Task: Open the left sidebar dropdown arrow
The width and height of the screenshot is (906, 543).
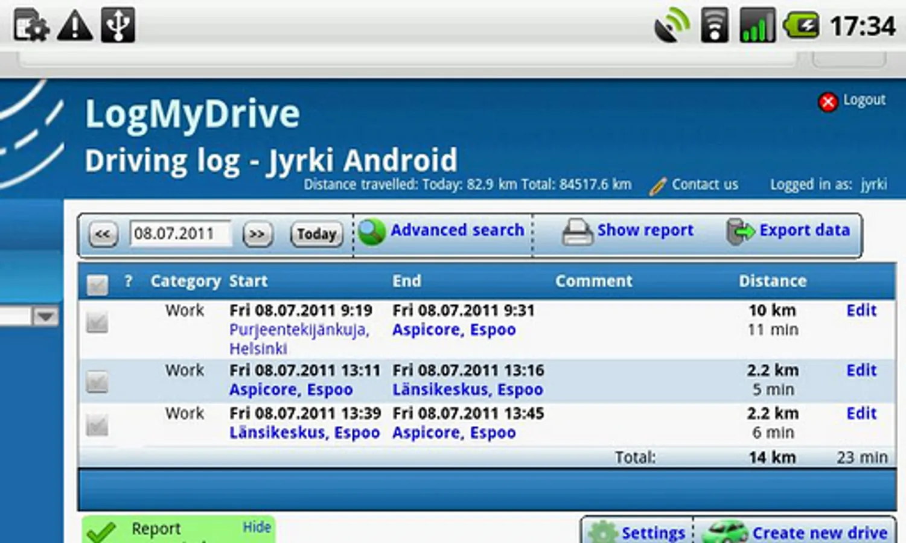Action: pyautogui.click(x=45, y=316)
